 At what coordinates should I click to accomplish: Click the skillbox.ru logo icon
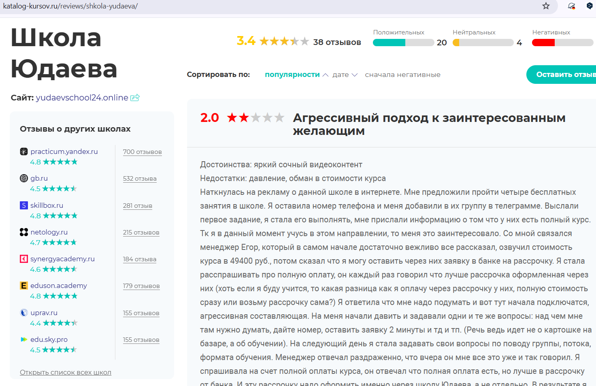24,205
